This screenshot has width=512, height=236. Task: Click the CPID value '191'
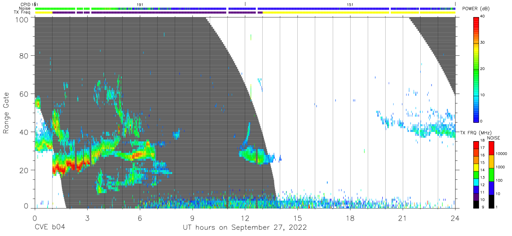140,5
